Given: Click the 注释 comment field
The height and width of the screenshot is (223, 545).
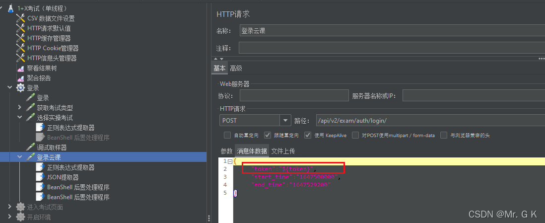Looking at the screenshot, I should pos(392,48).
